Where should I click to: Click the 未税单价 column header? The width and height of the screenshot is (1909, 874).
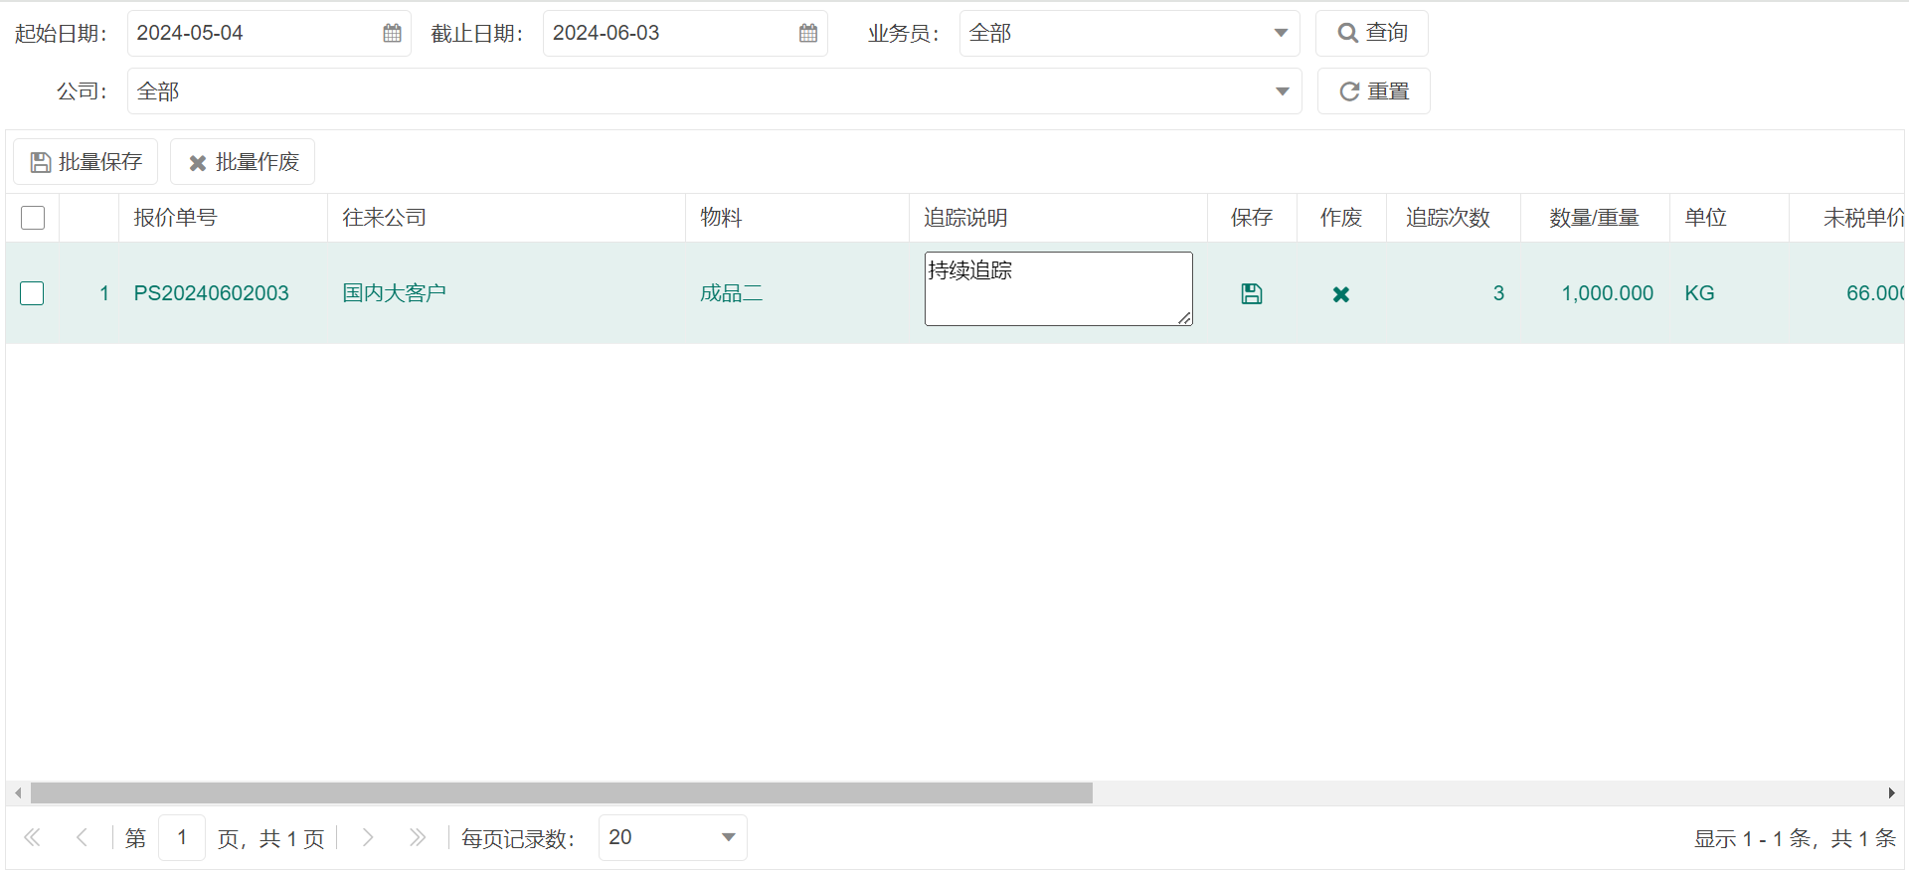(1847, 218)
